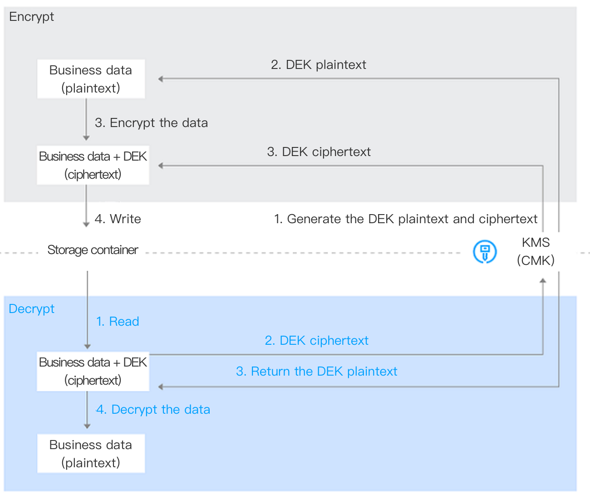
Task: Click the arrowhead pointing up toward KMS
Action: (x=543, y=281)
